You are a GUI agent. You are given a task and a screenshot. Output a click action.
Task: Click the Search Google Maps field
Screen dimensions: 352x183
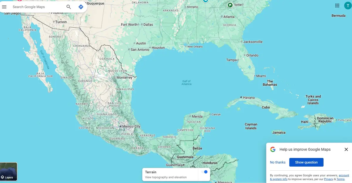(38, 7)
